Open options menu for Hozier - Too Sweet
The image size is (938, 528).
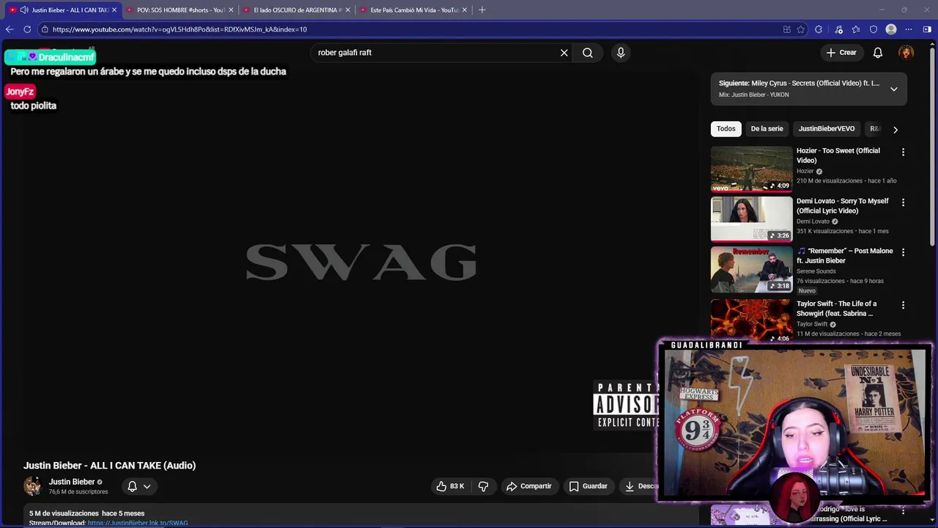903,152
